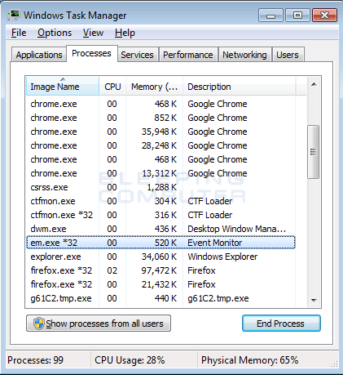Open the Performance tab
343x375 pixels.
click(x=188, y=55)
